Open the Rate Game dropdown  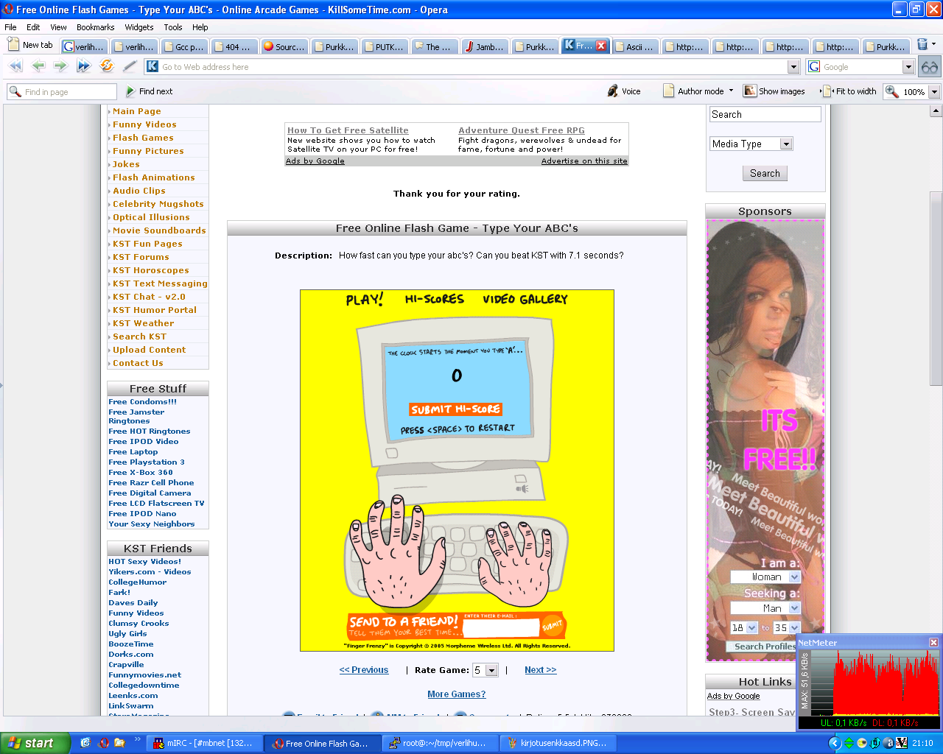(491, 670)
